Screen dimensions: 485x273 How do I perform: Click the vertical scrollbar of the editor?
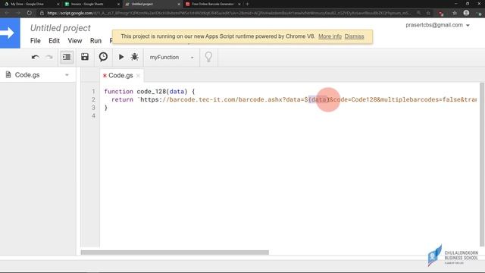pos(482,164)
